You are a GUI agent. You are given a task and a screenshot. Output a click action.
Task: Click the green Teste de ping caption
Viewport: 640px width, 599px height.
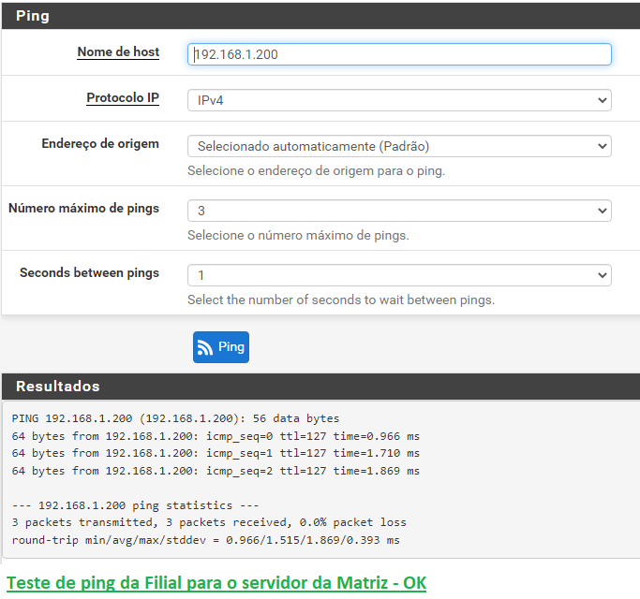pos(216,583)
